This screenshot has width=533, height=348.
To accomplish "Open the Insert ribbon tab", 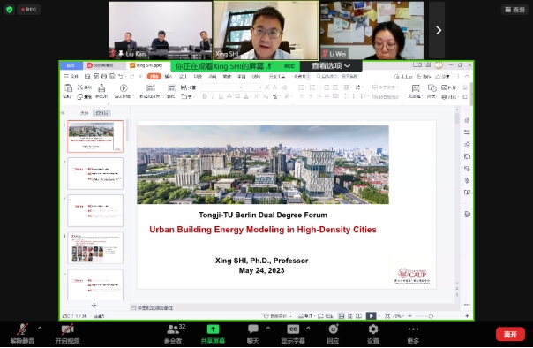I will click(x=169, y=77).
